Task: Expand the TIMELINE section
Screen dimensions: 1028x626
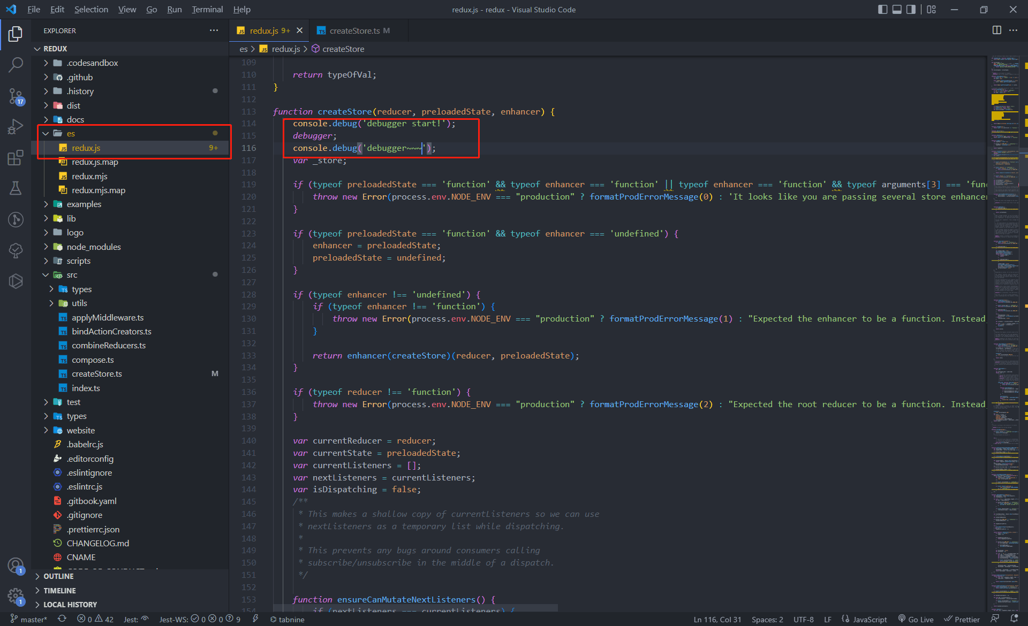Action: tap(130, 591)
